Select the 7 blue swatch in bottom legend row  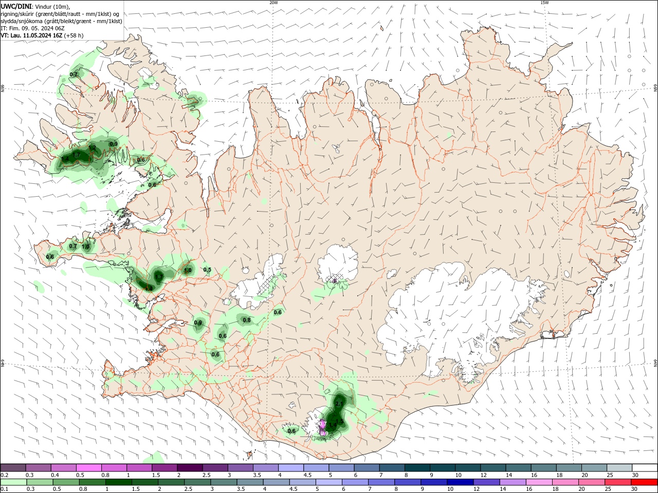pyautogui.click(x=381, y=482)
